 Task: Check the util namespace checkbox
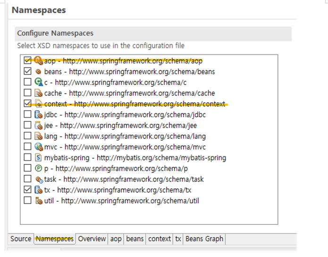[x=28, y=200]
